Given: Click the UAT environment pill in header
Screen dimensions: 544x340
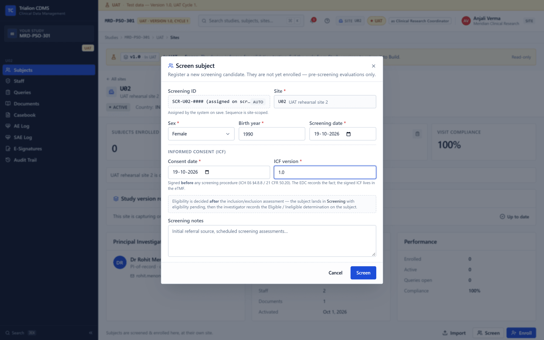Looking at the screenshot, I should (x=377, y=21).
